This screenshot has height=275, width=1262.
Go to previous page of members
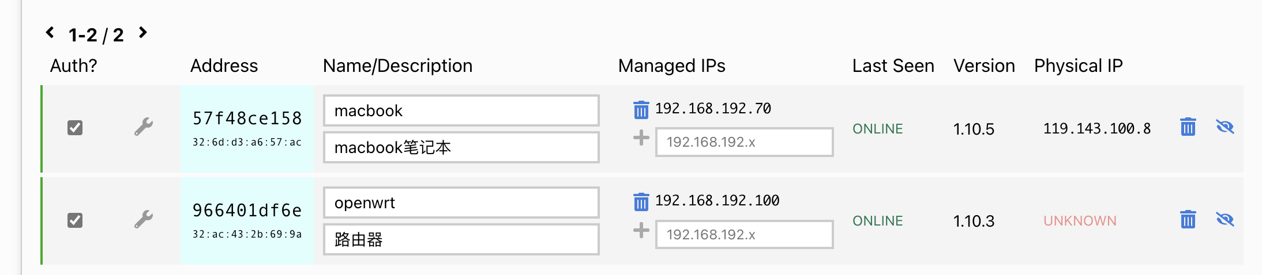pos(50,32)
